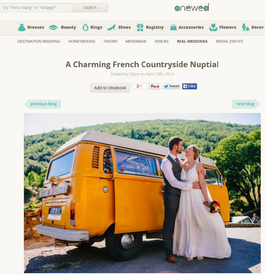Click the Accessories handbag icon
265x275 pixels.
pyautogui.click(x=173, y=27)
